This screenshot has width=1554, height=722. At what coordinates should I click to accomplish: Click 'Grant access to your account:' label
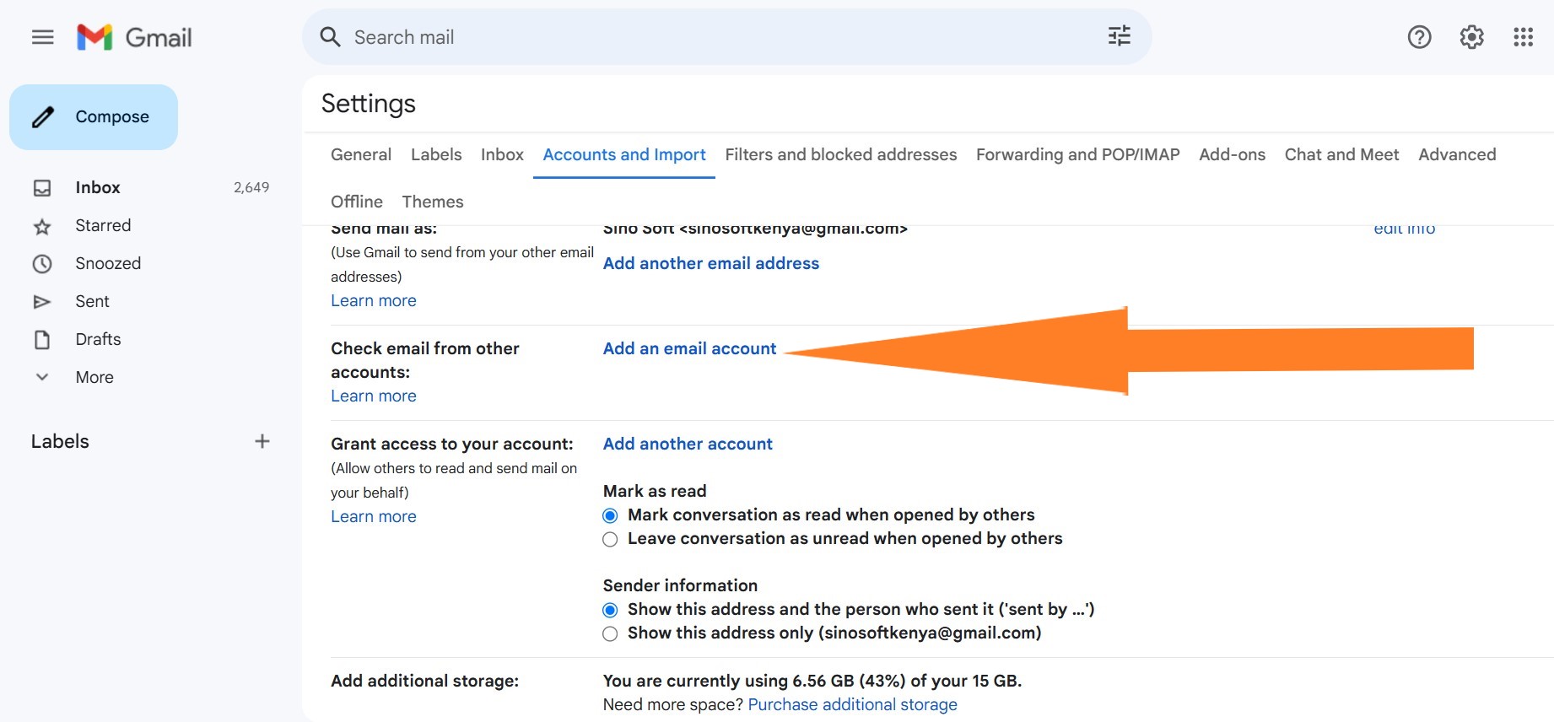[x=452, y=444]
